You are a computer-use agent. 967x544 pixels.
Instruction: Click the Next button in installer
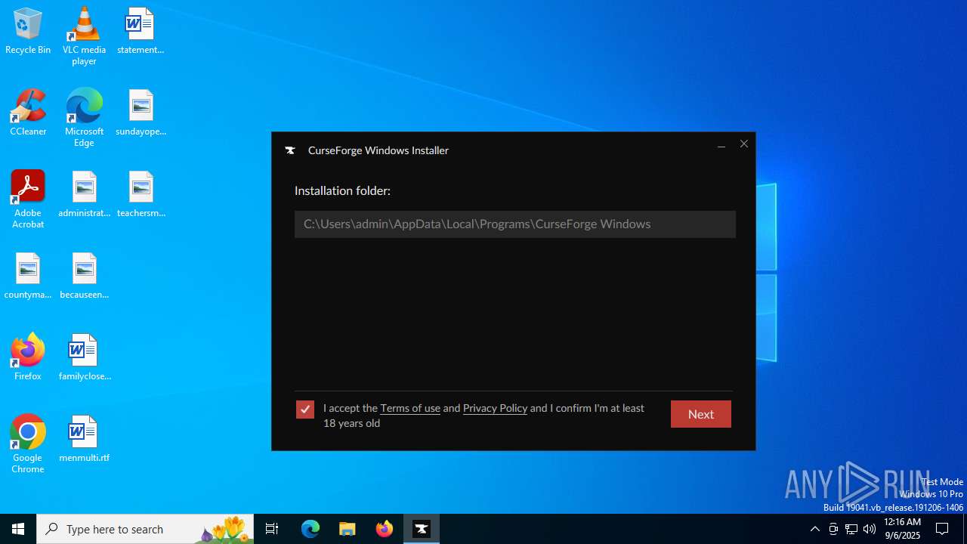pos(700,414)
